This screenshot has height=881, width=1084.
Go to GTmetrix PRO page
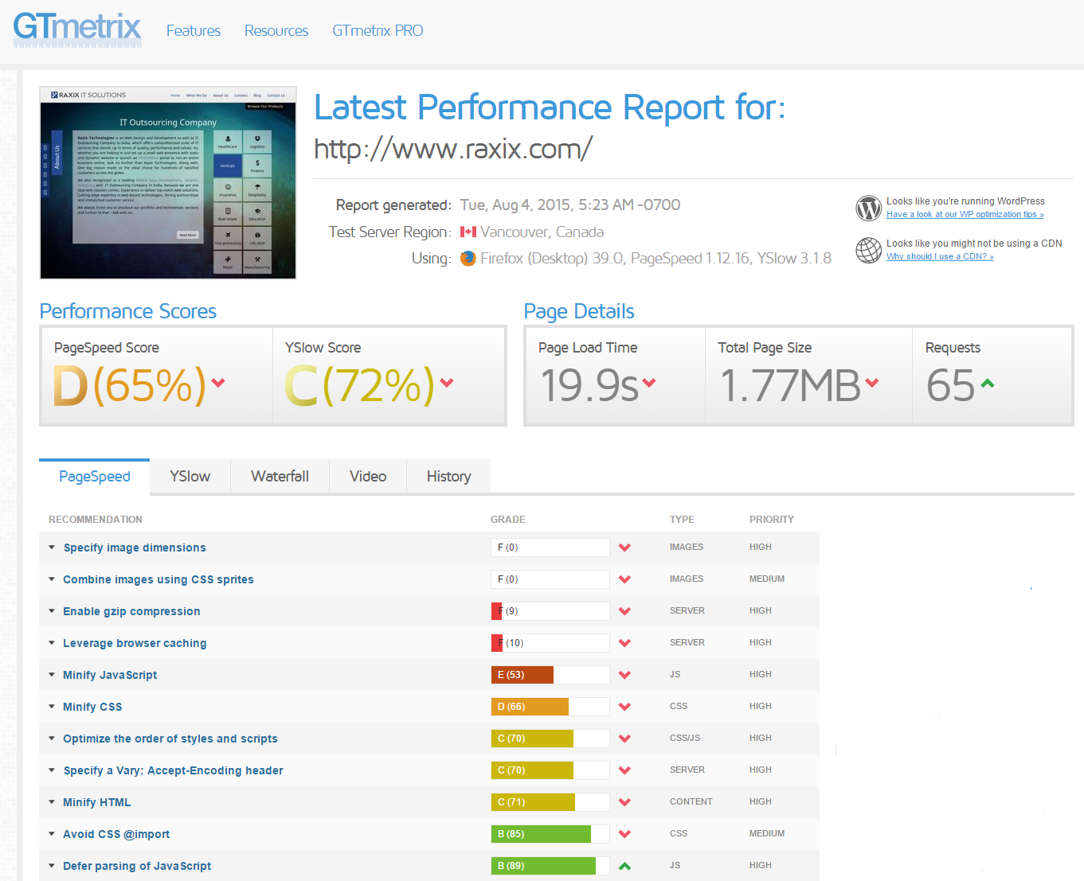(x=378, y=30)
